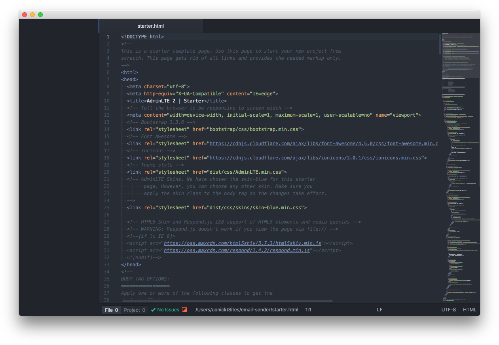
Task: Open the respond.min.js maxcdn link
Action: (x=237, y=250)
